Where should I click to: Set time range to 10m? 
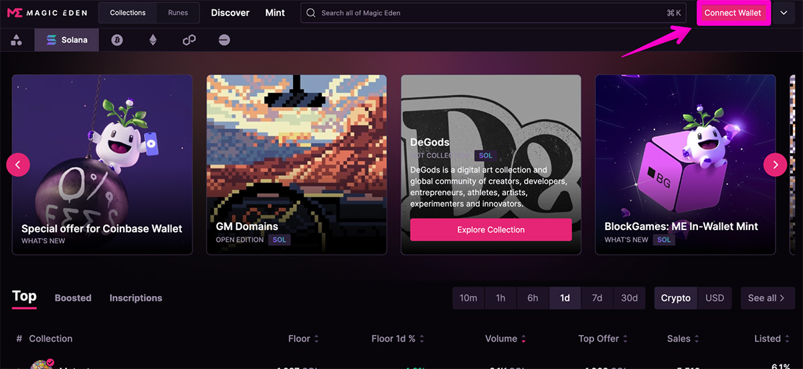pyautogui.click(x=468, y=298)
